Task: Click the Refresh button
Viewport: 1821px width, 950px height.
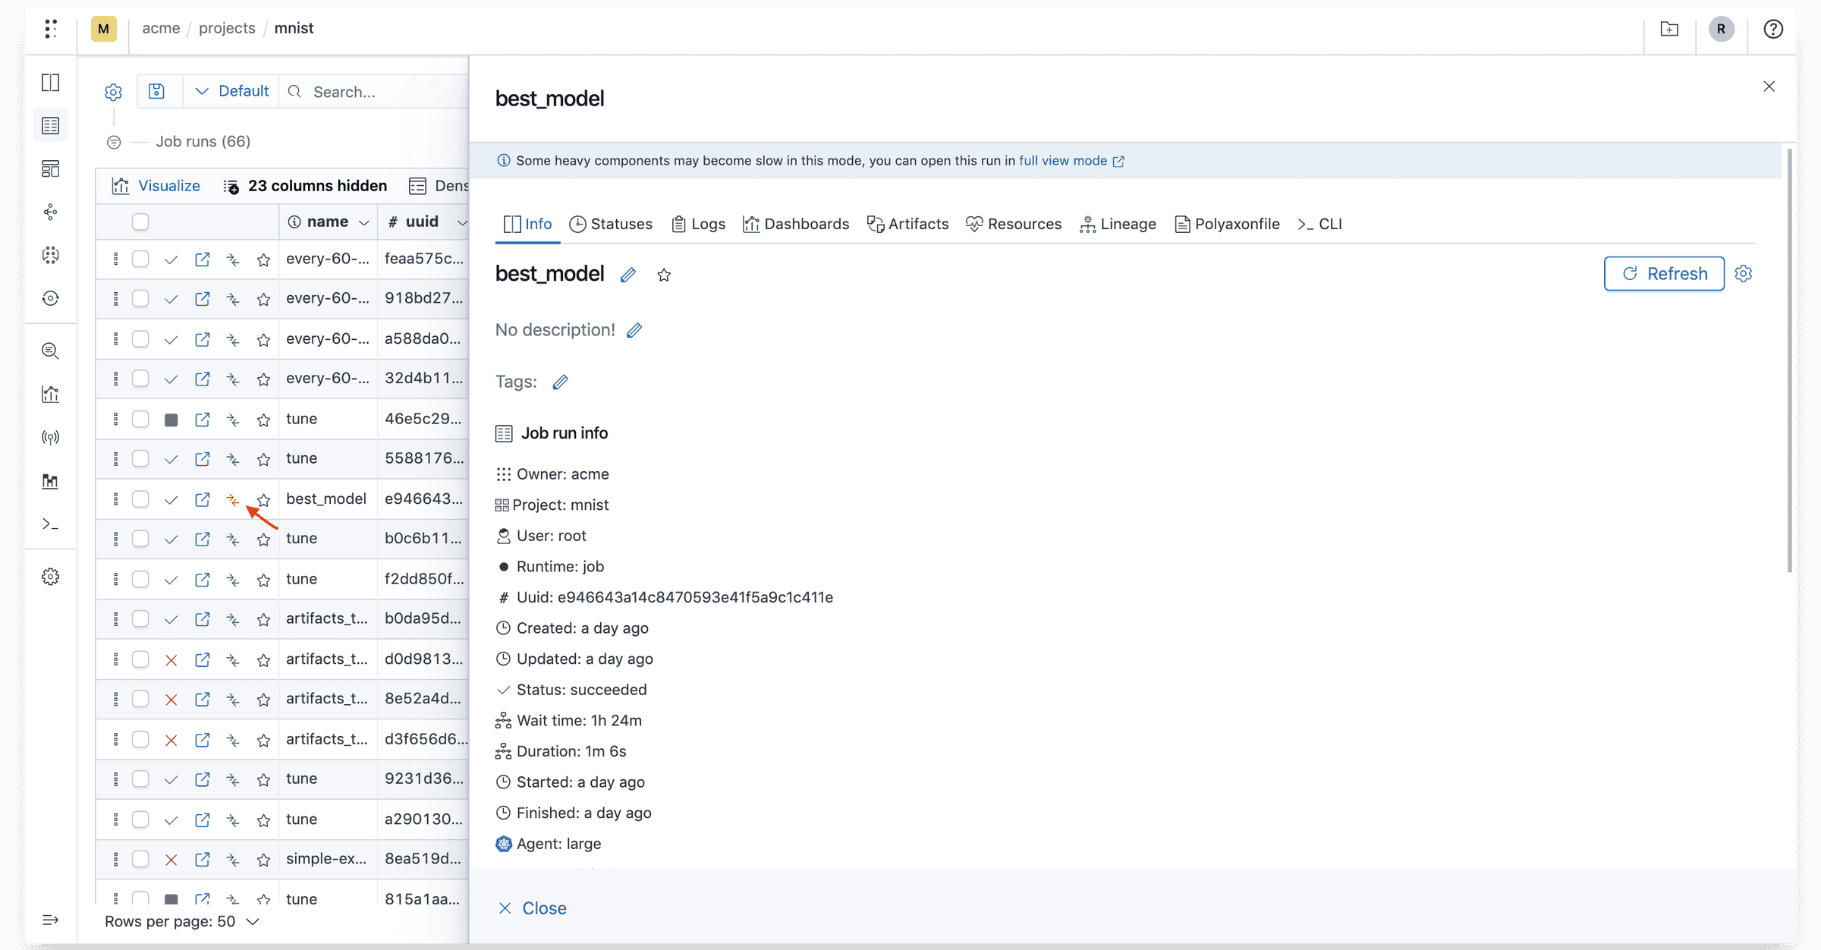Action: (1663, 273)
